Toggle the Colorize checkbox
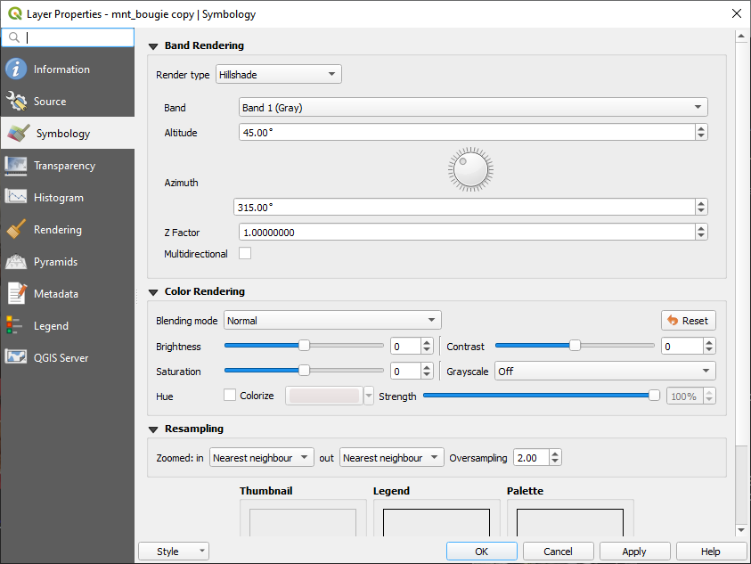The height and width of the screenshot is (564, 751). pyautogui.click(x=230, y=396)
